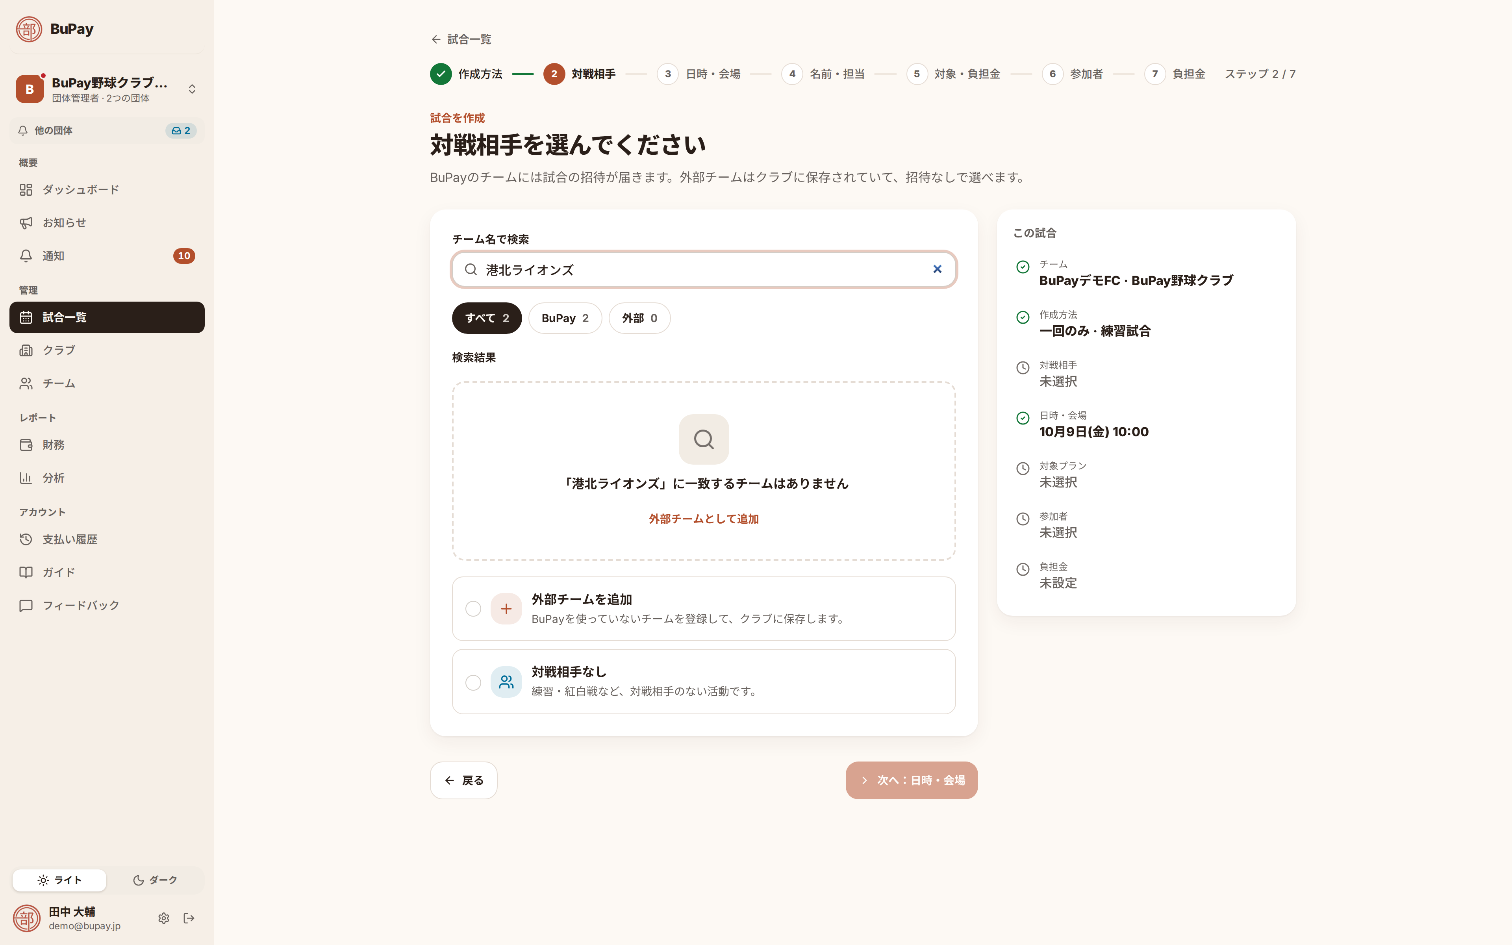The height and width of the screenshot is (945, 1512).
Task: Open お知らせ in sidebar
Action: click(x=107, y=222)
